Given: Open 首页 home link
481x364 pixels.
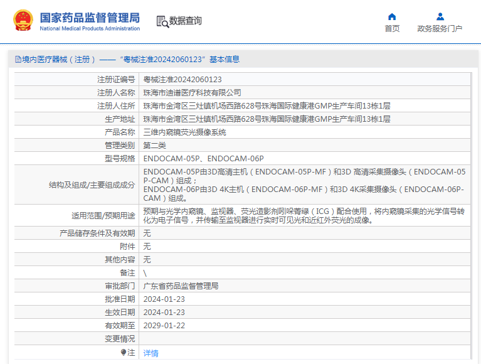Looking at the screenshot, I should 392,28.
